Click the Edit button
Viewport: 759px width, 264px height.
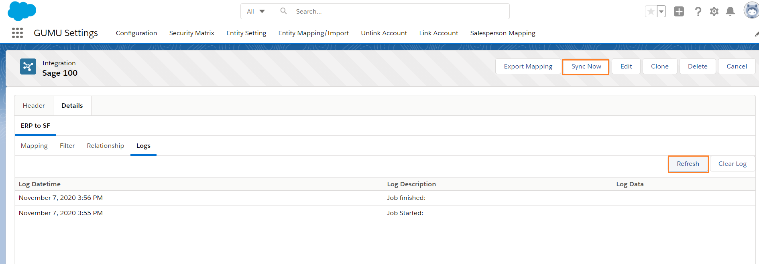626,67
